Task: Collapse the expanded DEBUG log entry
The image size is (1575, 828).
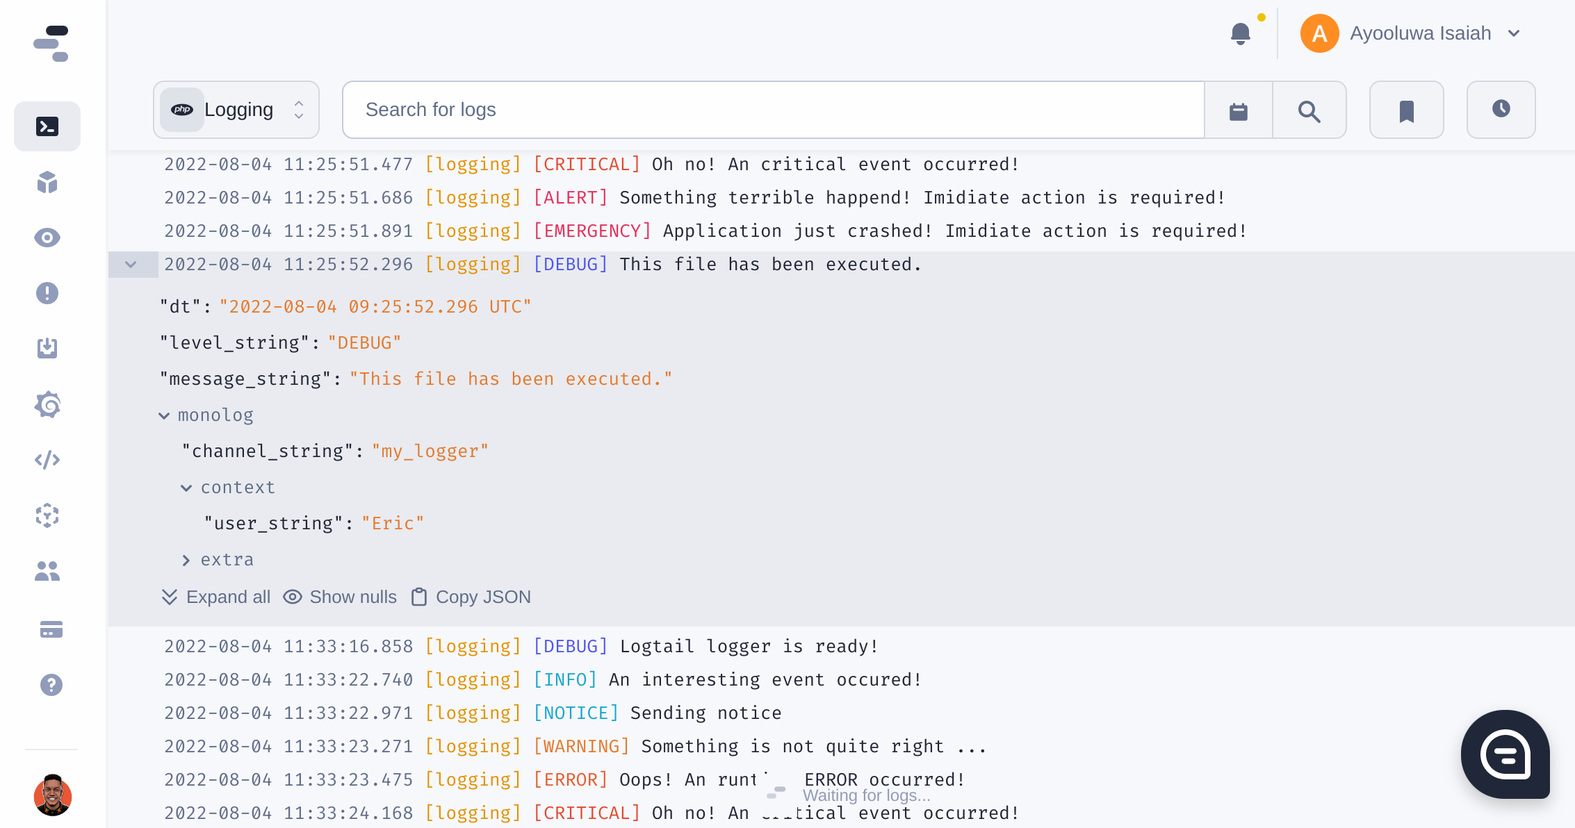Action: [132, 265]
